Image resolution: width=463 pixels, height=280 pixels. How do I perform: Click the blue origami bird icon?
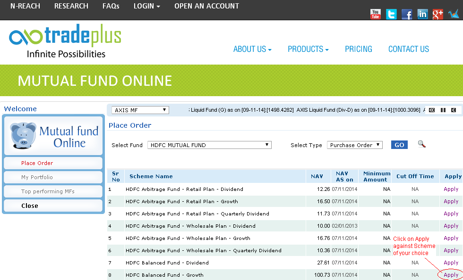coord(454,14)
